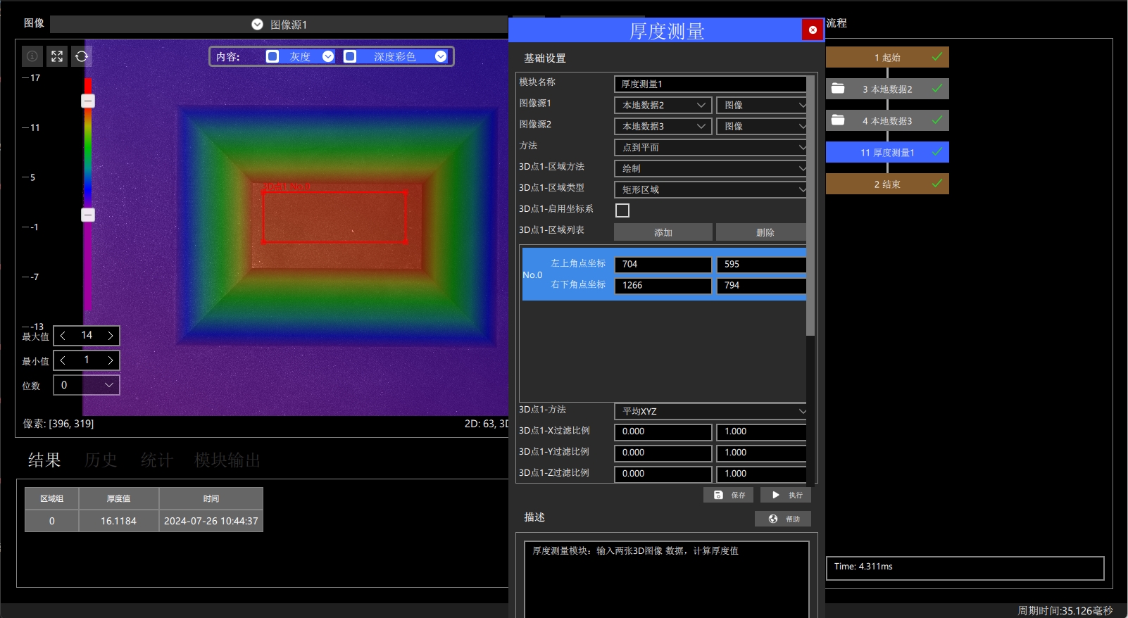The height and width of the screenshot is (618, 1128).
Task: Select the 2 结束 flow step
Action: click(x=887, y=184)
